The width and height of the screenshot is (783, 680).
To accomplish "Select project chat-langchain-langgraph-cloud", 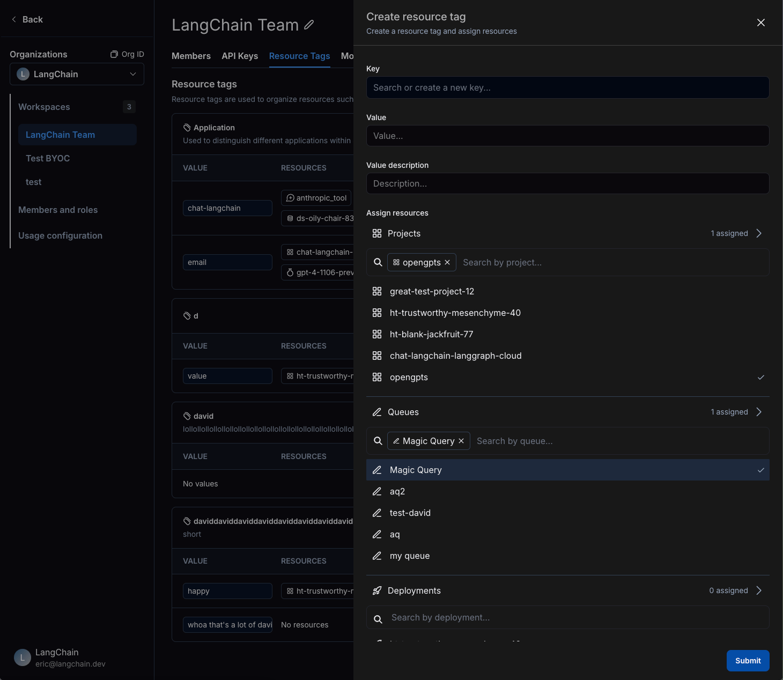I will click(568, 356).
